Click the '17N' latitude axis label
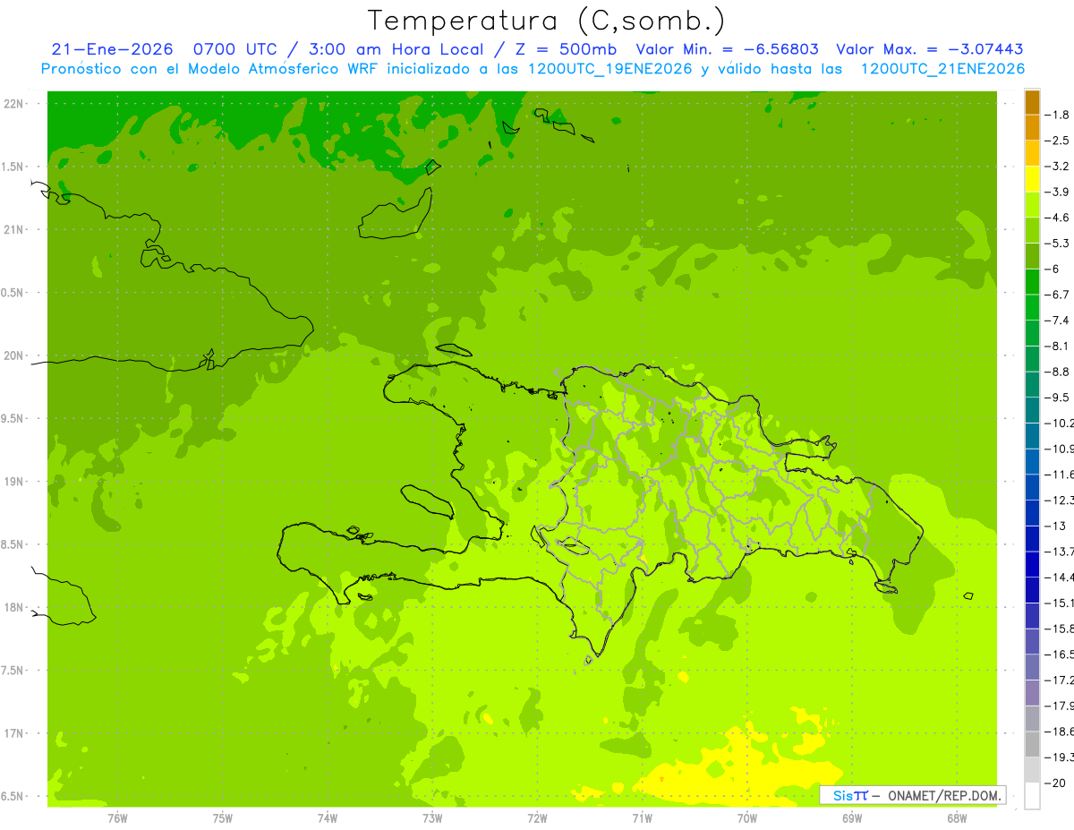This screenshot has width=1074, height=830. coord(15,733)
